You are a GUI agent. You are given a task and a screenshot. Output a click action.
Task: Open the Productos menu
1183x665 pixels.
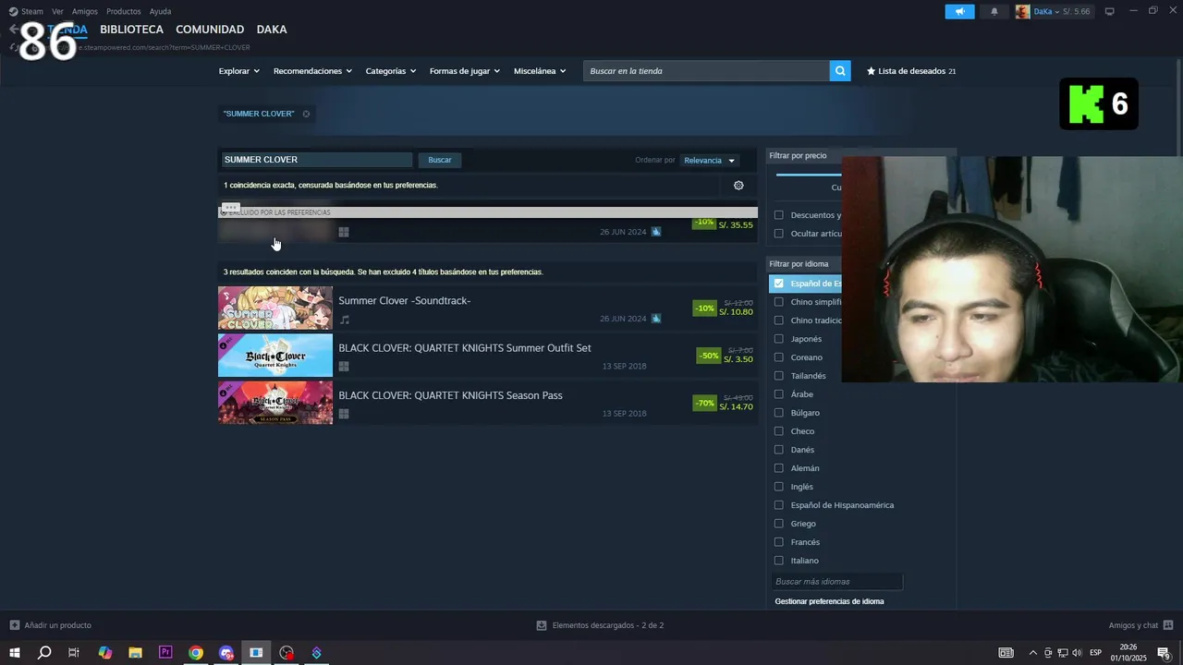point(124,11)
